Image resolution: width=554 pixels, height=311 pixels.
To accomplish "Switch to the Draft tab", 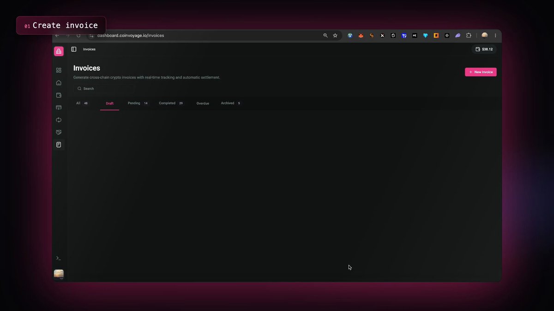I will pos(109,103).
